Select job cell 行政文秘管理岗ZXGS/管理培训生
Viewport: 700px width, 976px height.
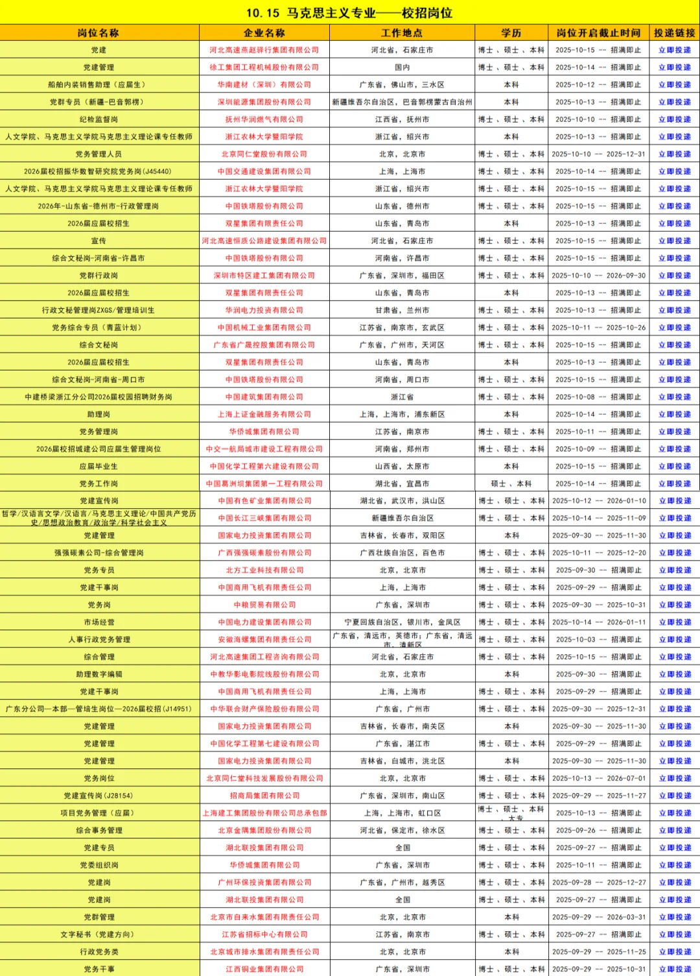point(99,310)
